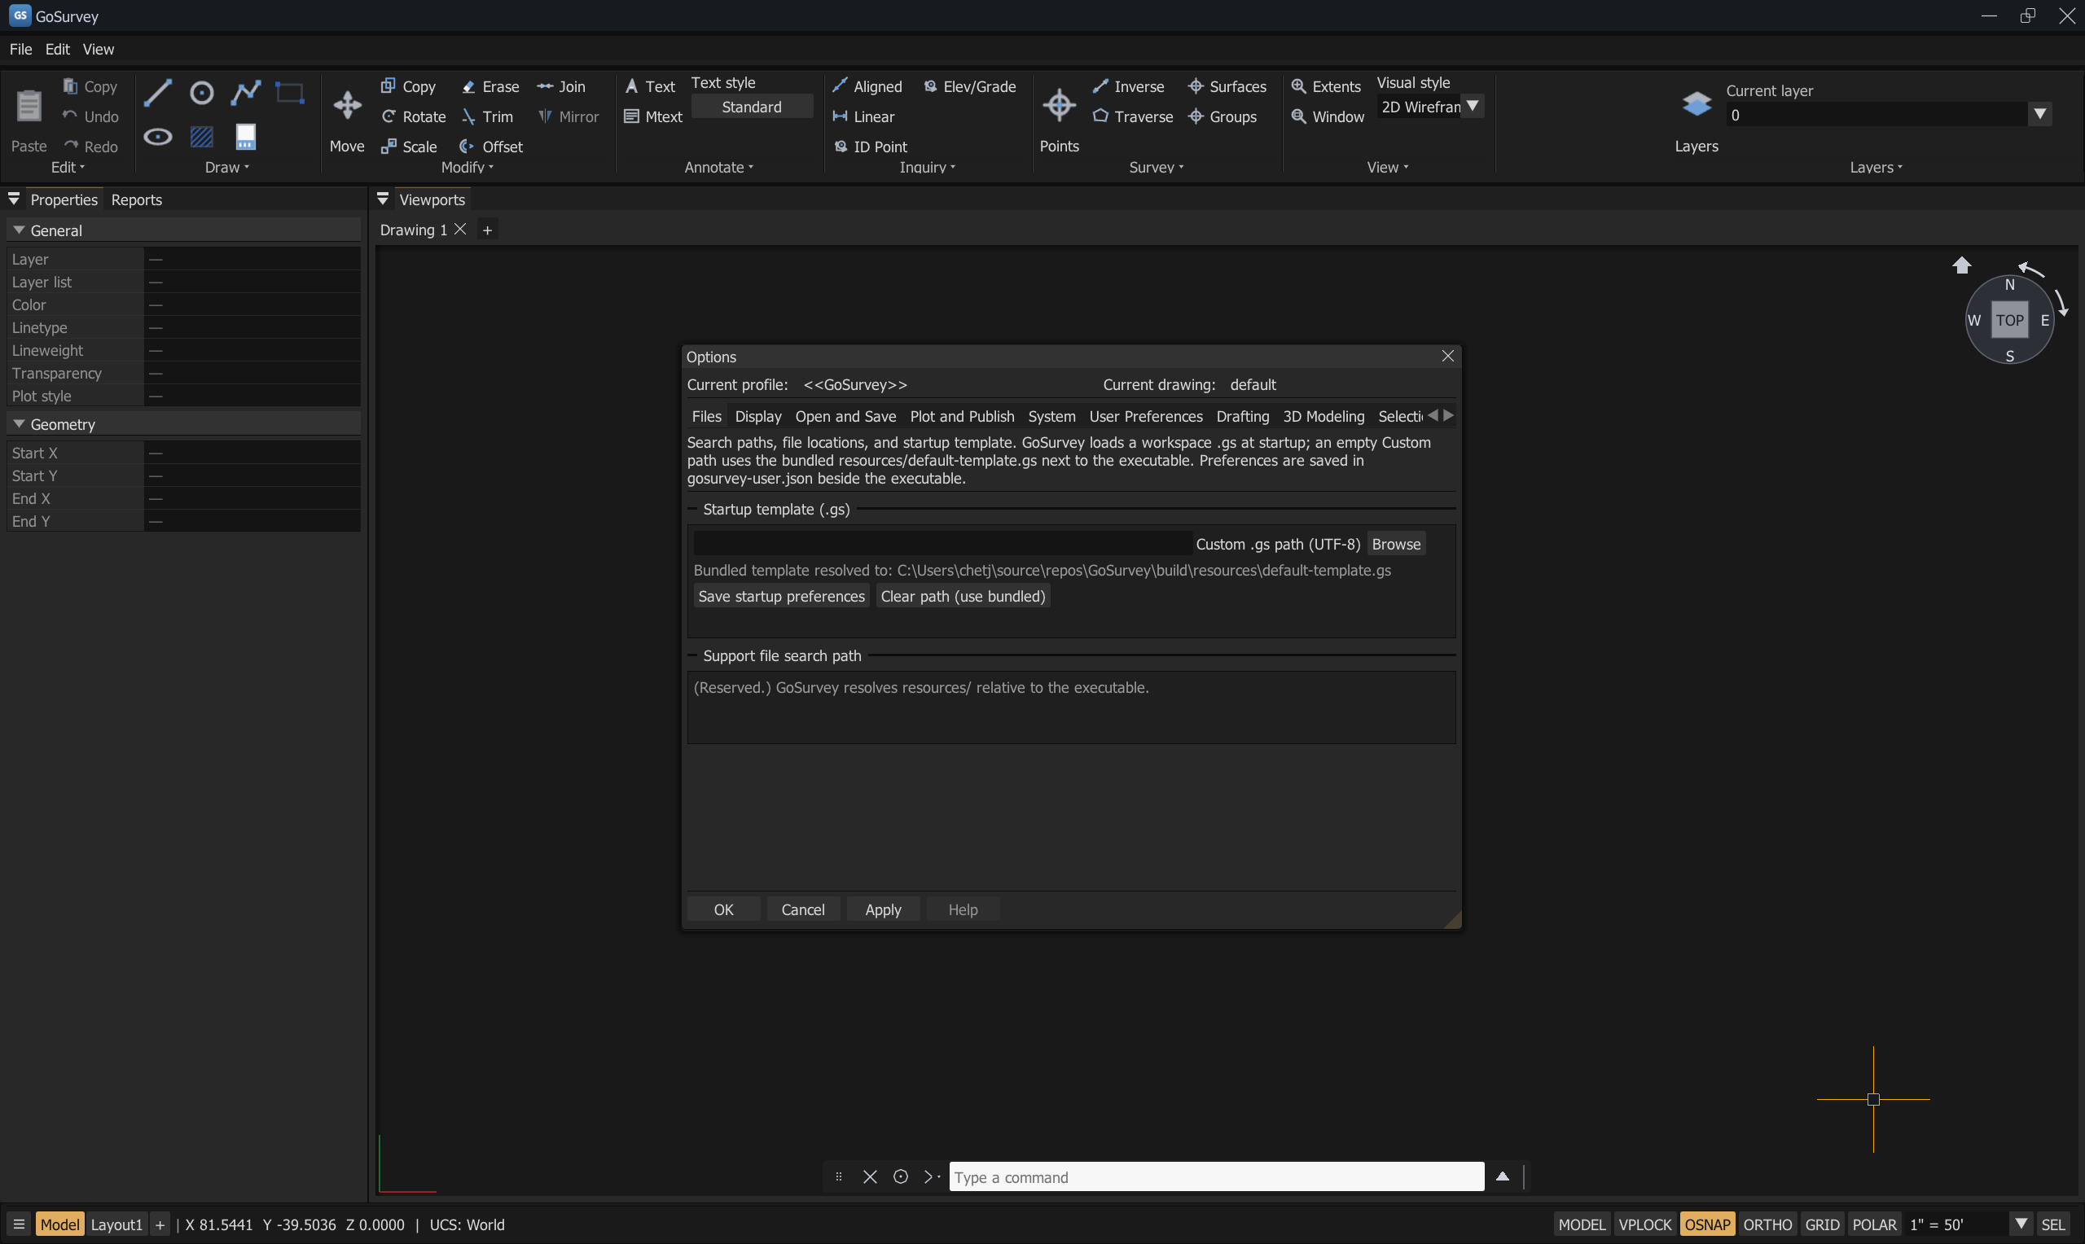2085x1244 pixels.
Task: Toggle ORTHO mode in status bar
Action: click(1767, 1224)
